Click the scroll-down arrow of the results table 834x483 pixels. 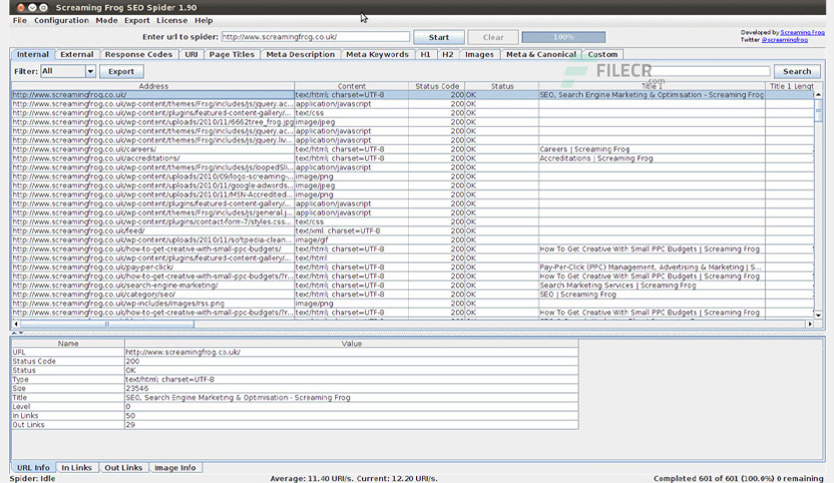pos(818,315)
